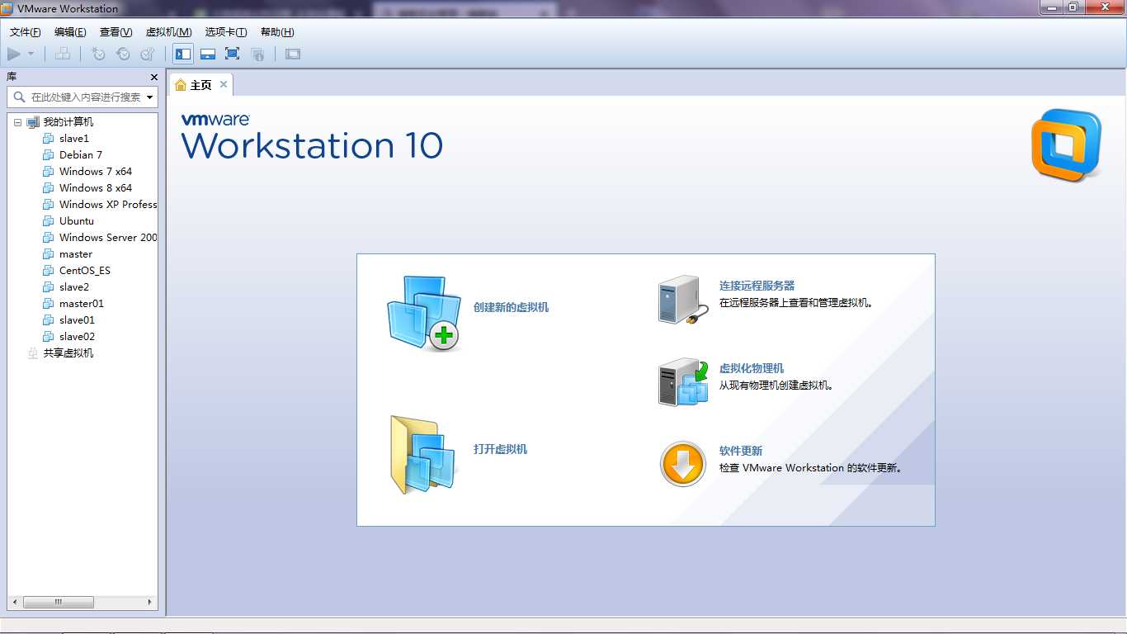Click the VM icon beside CentOS_ES
The height and width of the screenshot is (634, 1127).
pyautogui.click(x=48, y=271)
